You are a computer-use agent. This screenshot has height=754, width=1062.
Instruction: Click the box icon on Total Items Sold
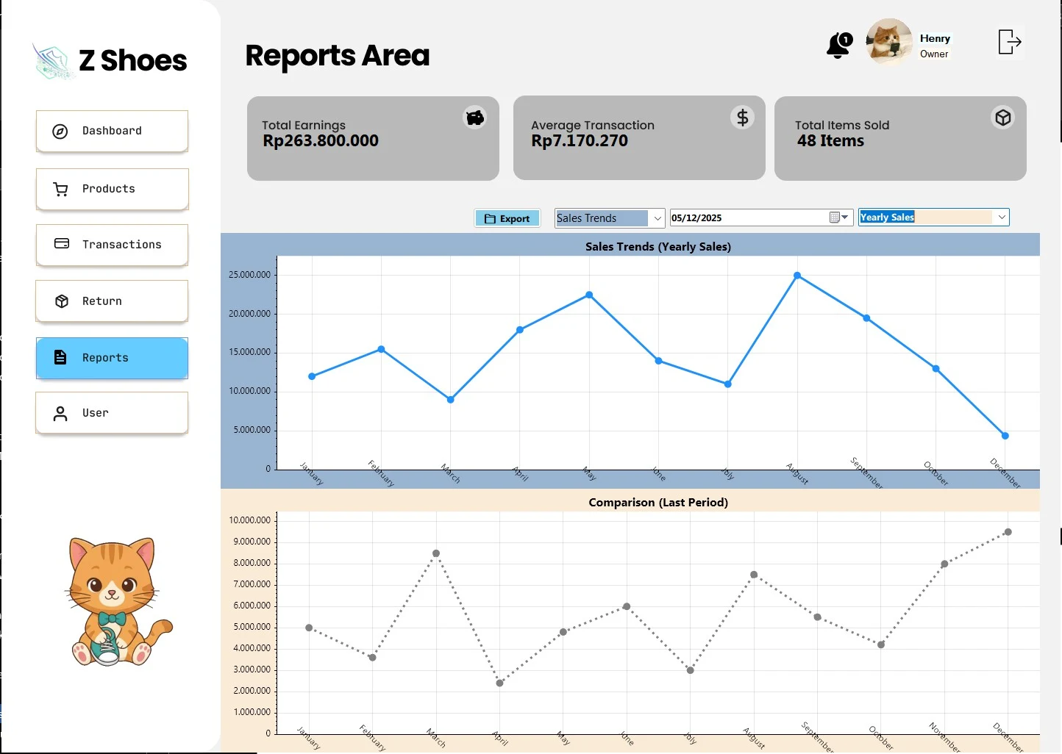tap(1002, 118)
